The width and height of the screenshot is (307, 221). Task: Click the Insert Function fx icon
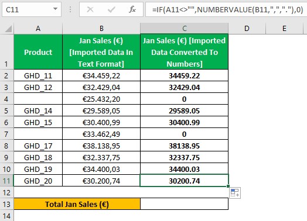tap(132, 9)
